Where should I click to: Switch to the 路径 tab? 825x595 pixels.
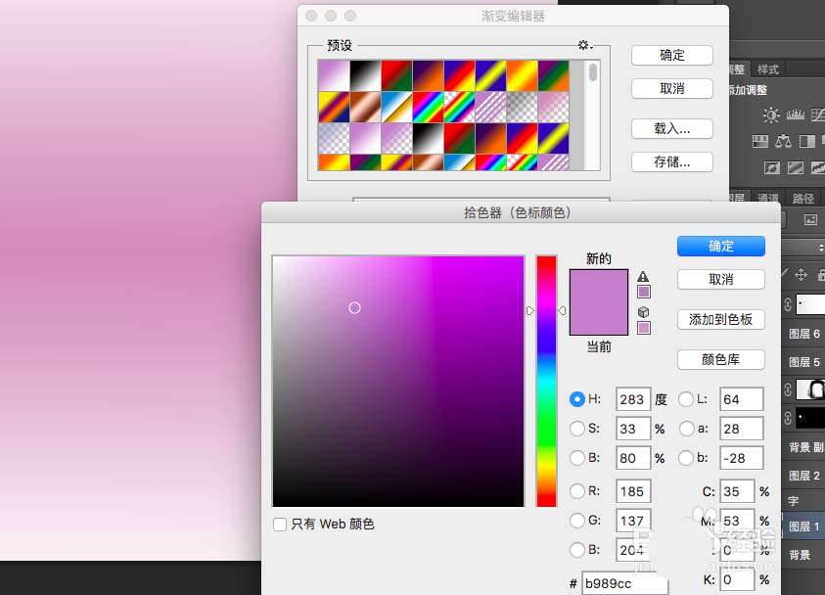tap(802, 199)
